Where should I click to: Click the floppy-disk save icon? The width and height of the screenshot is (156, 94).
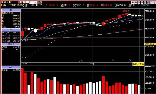148,2
